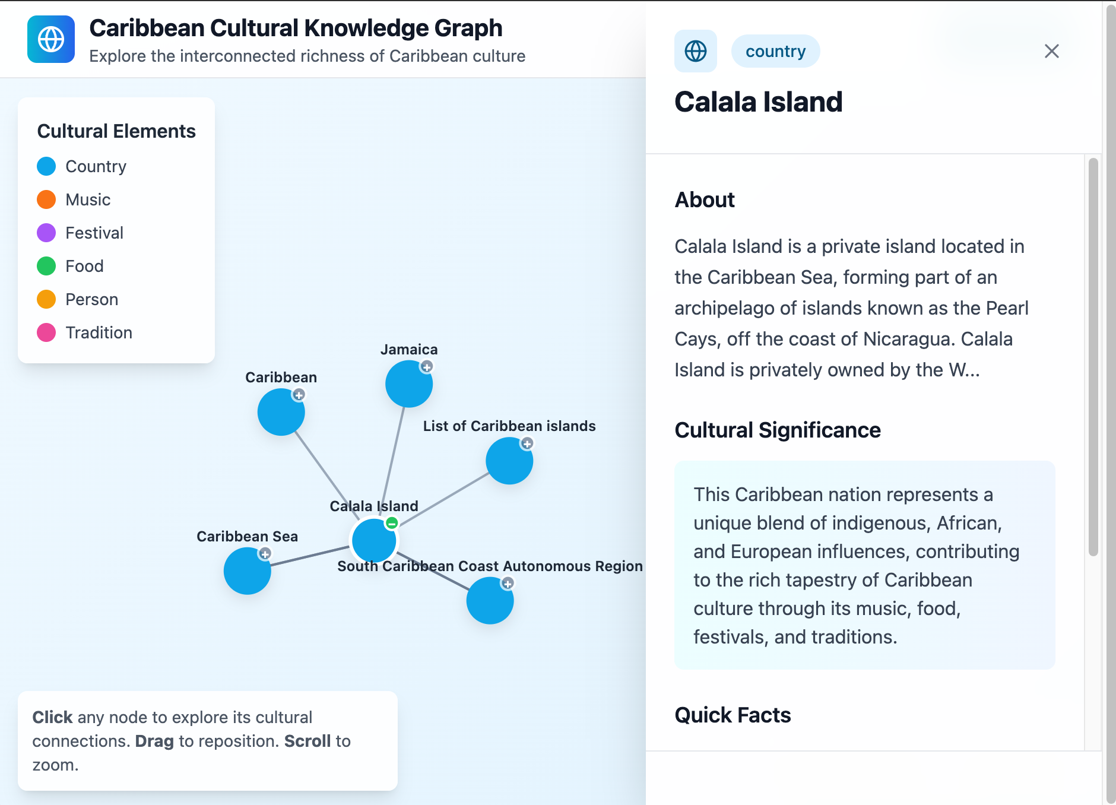Click the globe icon in the details panel

pos(695,51)
